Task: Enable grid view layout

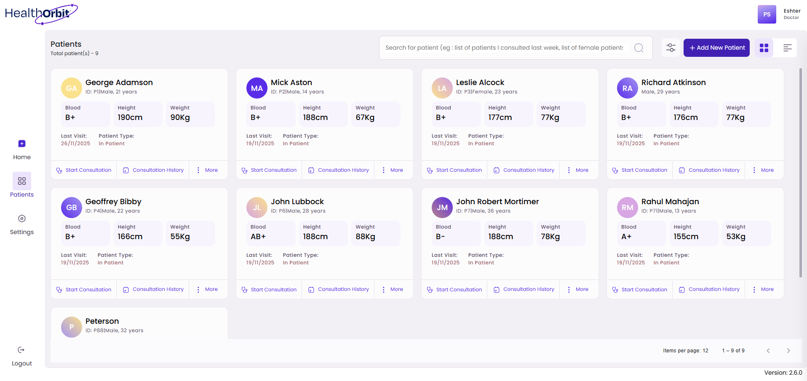Action: [763, 48]
